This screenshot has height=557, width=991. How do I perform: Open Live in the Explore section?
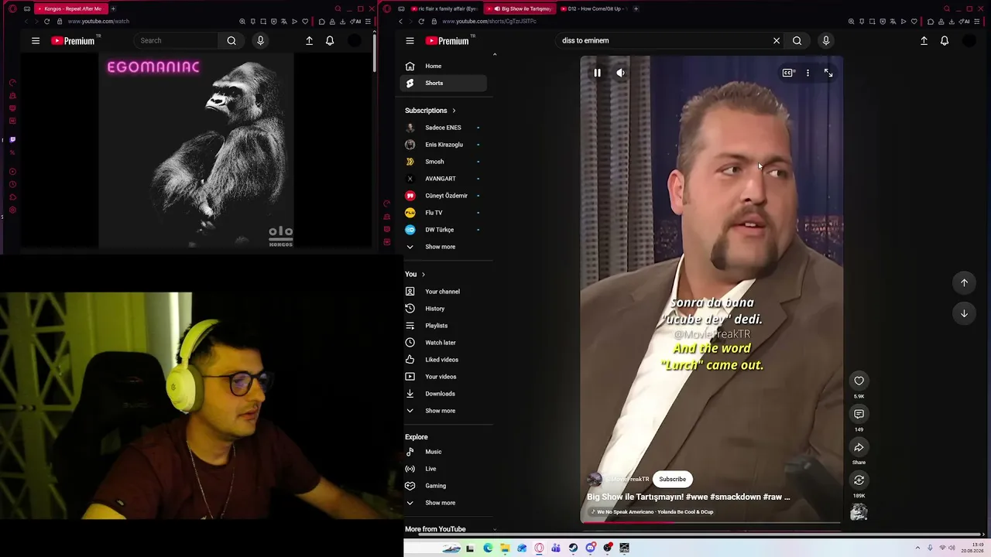444,469
